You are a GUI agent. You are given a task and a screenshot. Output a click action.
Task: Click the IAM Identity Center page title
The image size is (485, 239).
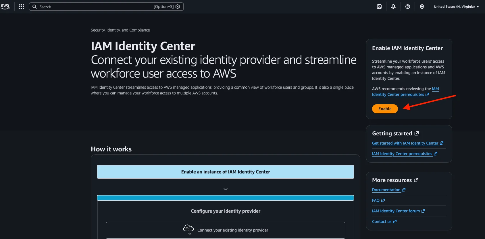click(143, 46)
